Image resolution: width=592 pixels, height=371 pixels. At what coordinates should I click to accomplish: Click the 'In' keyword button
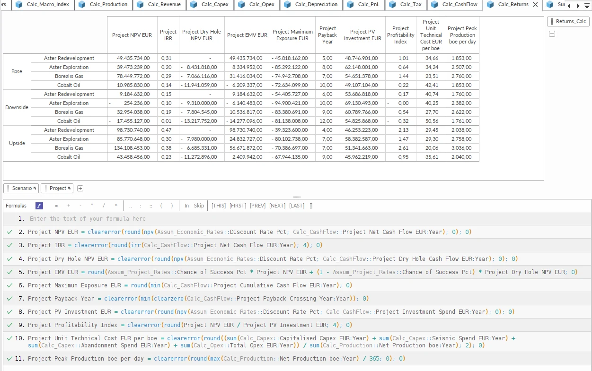click(187, 206)
